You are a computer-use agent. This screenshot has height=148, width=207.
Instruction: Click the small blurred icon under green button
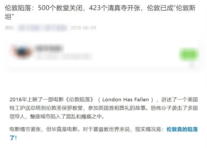(192, 65)
